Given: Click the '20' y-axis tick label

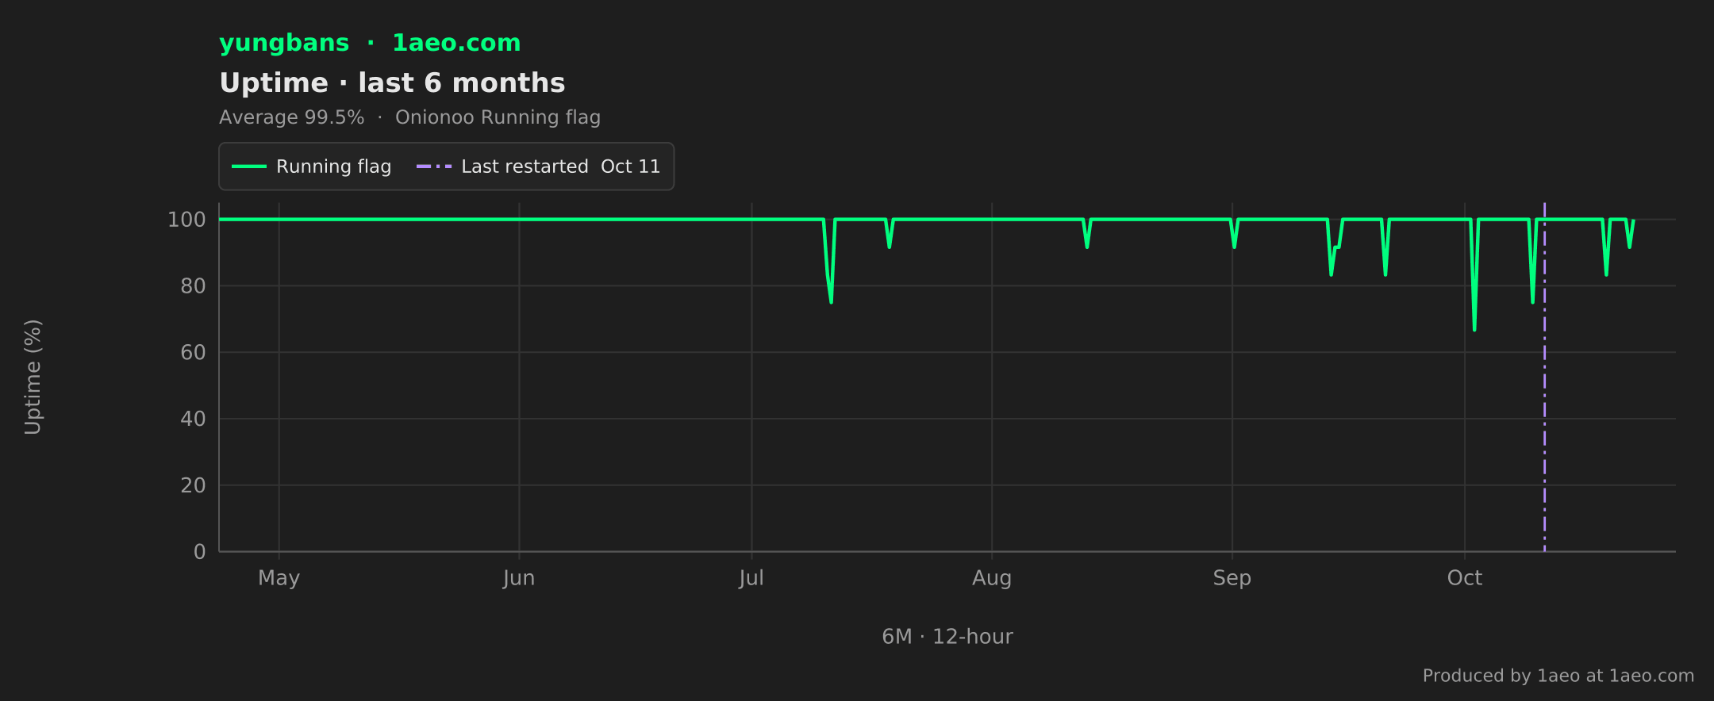Looking at the screenshot, I should point(193,485).
